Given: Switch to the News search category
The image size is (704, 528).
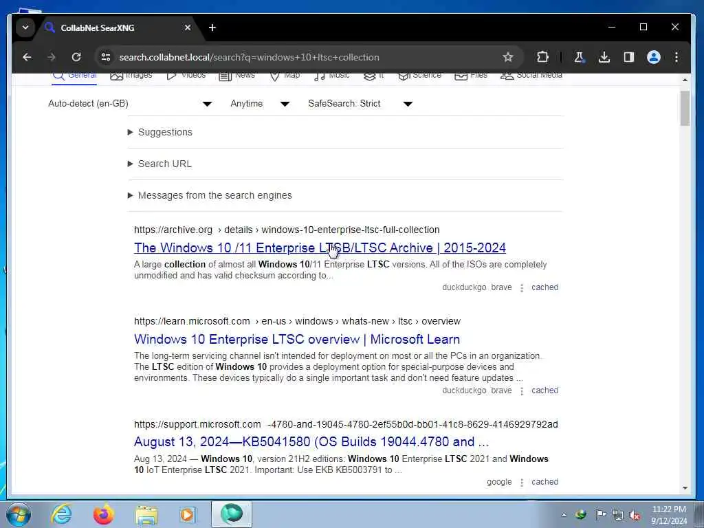Looking at the screenshot, I should (x=237, y=76).
